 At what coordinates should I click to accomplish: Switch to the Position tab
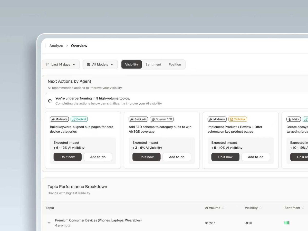175,64
